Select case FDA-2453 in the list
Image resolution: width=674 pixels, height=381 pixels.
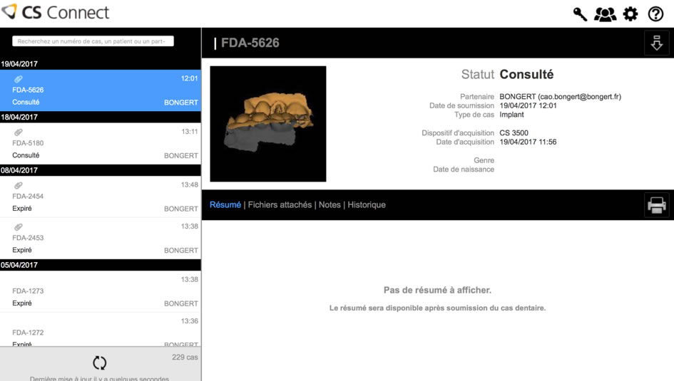(x=100, y=239)
